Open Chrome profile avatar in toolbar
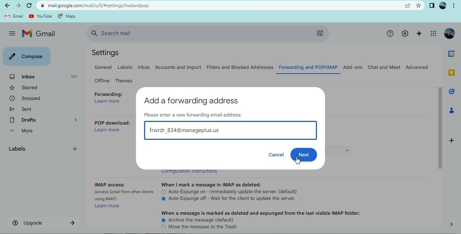 [x=443, y=5]
